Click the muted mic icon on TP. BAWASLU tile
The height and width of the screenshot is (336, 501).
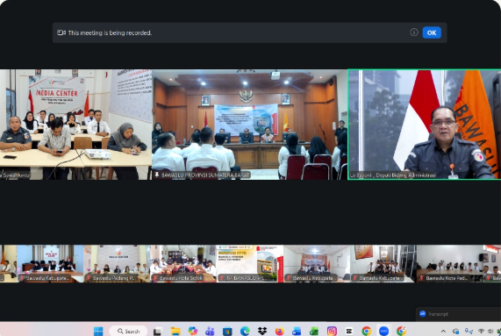point(222,278)
